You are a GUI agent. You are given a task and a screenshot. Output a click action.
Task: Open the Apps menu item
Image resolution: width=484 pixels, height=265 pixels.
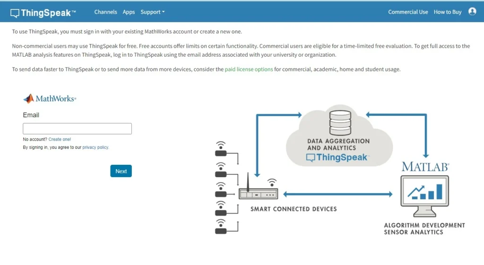129,12
